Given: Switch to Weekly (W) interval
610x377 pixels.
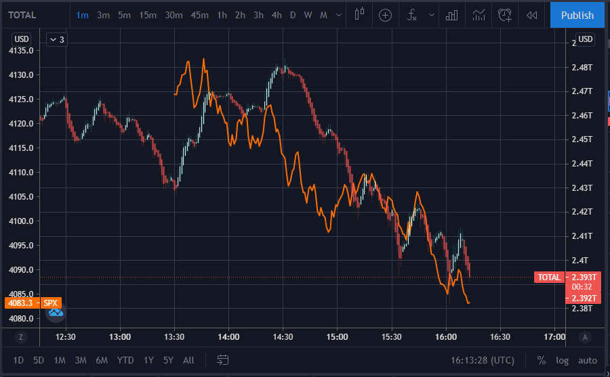Looking at the screenshot, I should [x=308, y=15].
